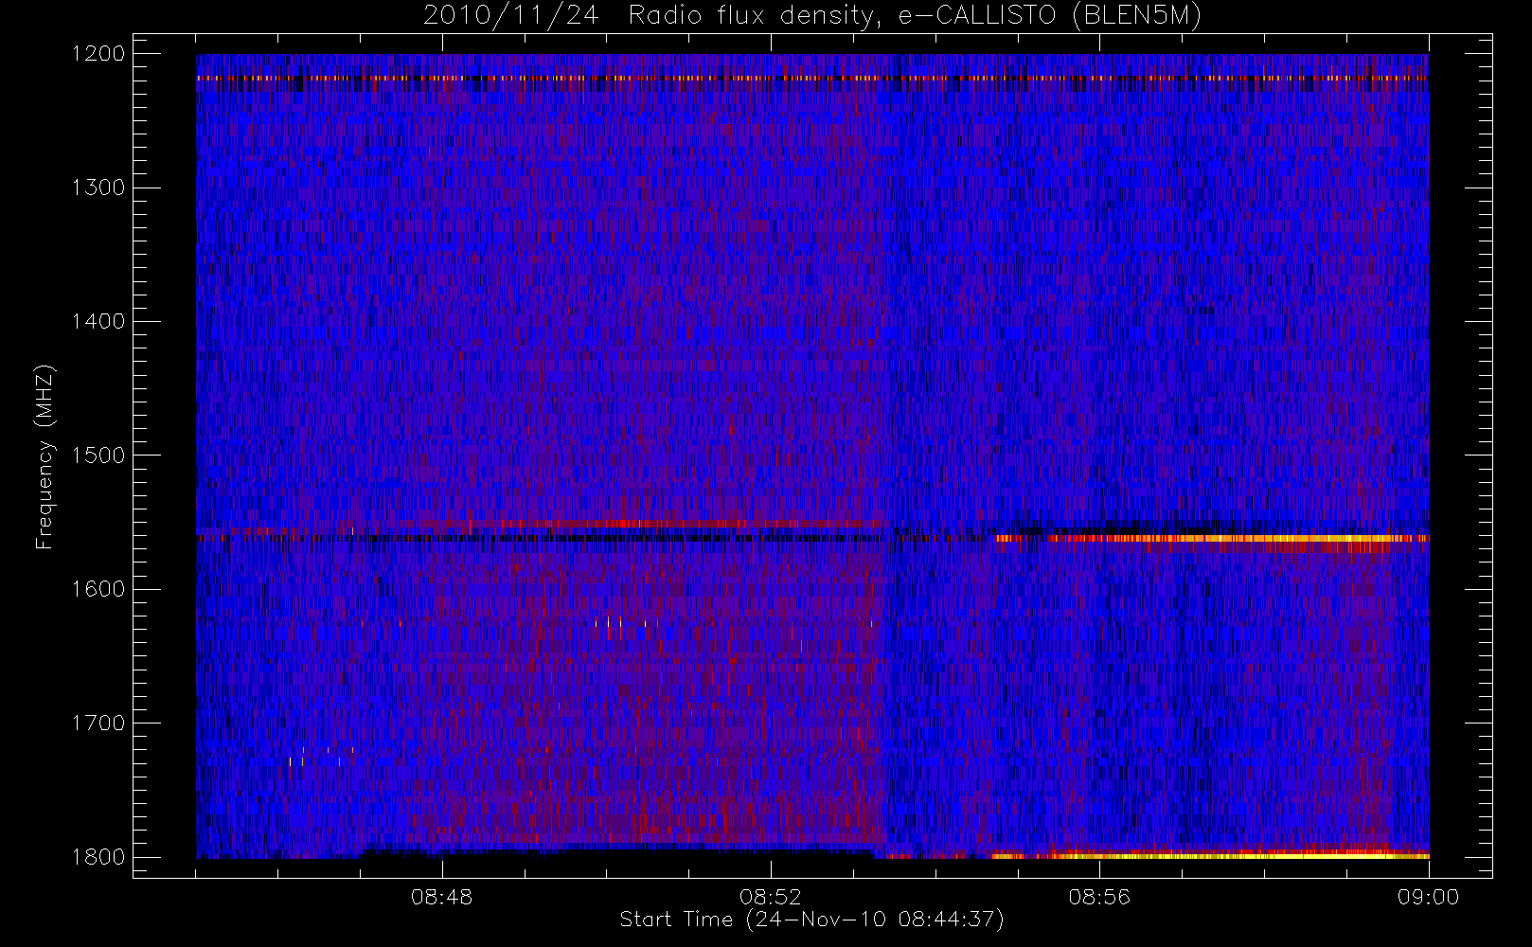Click the 1500 frequency tick label
Screen dimensions: 1532x947
point(98,456)
